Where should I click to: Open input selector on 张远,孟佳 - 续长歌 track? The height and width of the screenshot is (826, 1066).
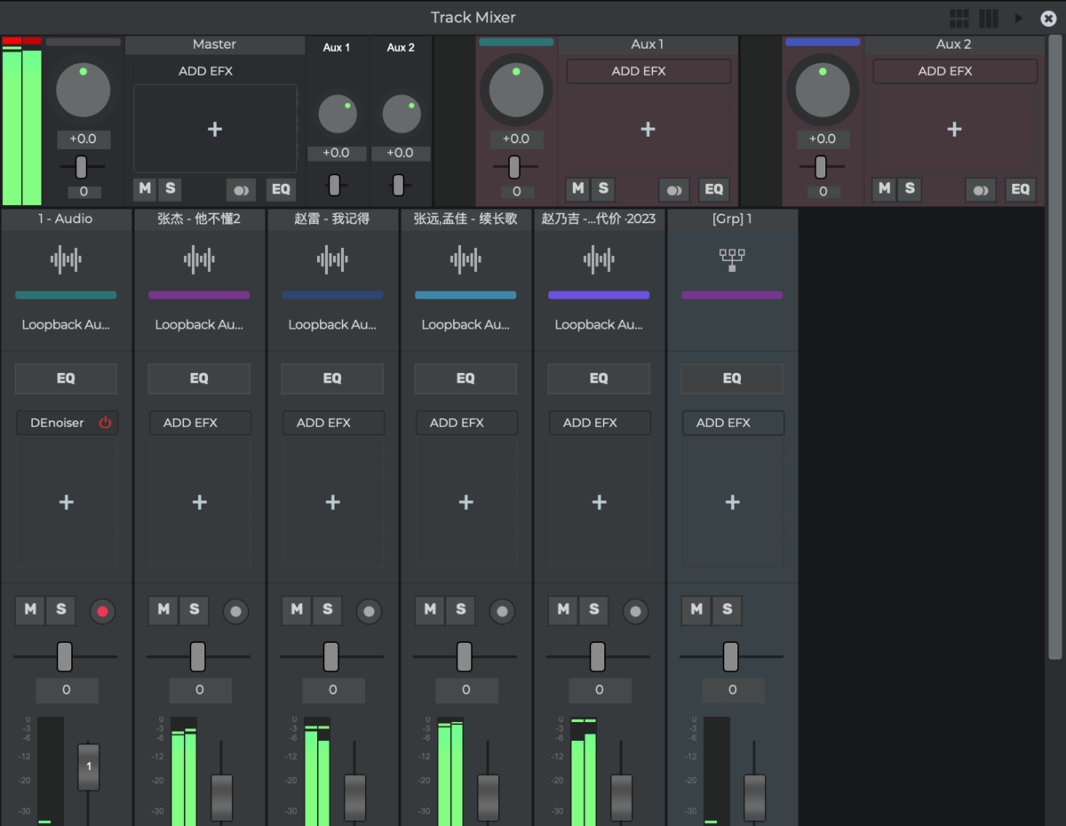[465, 325]
